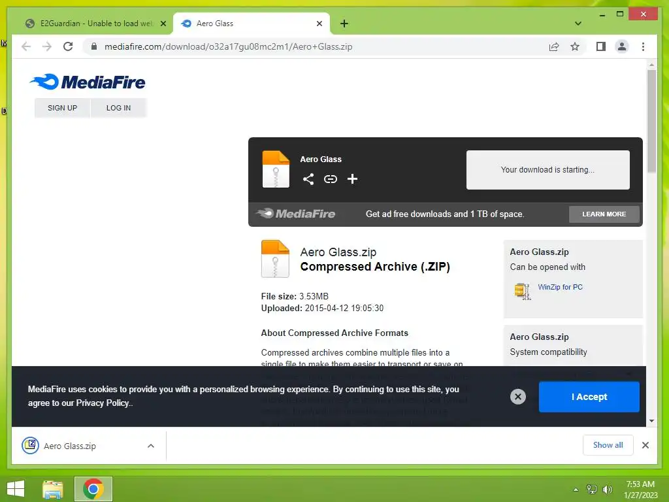Dismiss the cookie banner with the round X
Viewport: 669px width, 502px height.
518,397
